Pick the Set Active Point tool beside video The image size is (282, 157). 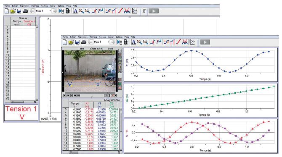[120, 71]
